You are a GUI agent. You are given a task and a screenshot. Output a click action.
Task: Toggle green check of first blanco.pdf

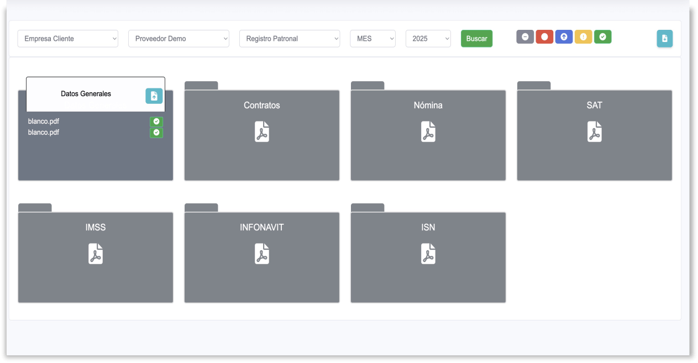[x=156, y=122]
